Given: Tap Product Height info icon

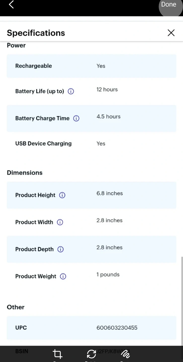Looking at the screenshot, I should (62, 195).
